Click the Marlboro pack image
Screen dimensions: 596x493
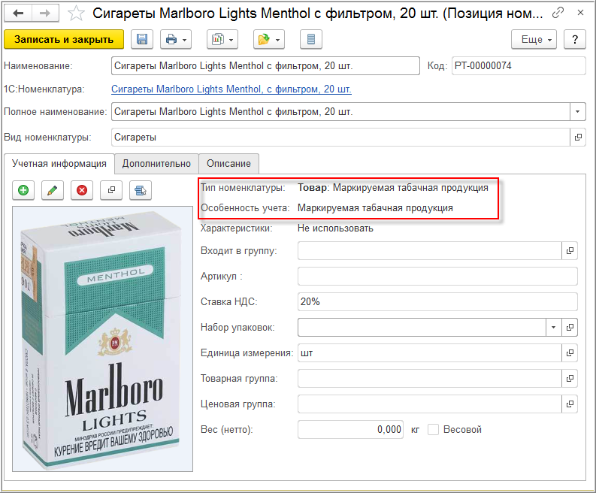[x=102, y=339]
